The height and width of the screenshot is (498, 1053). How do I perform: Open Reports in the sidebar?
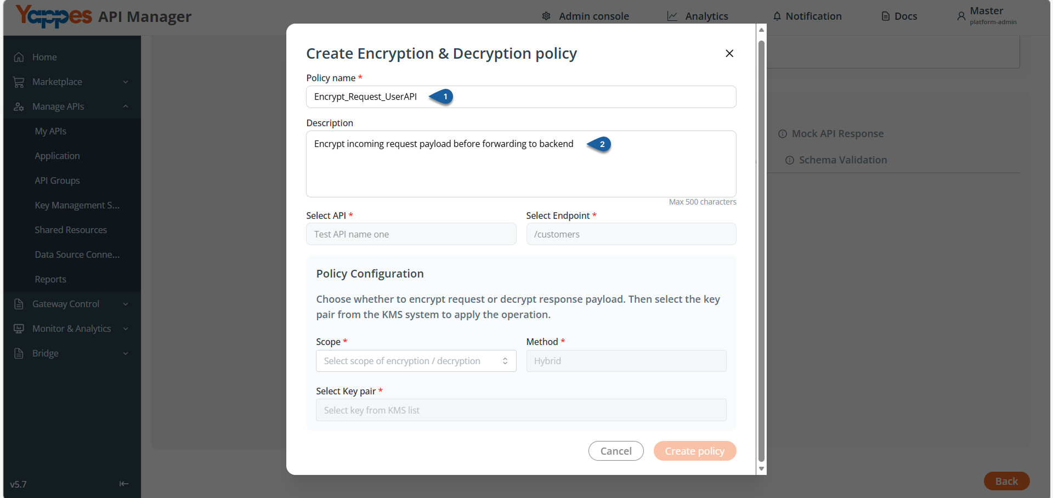[x=50, y=279]
